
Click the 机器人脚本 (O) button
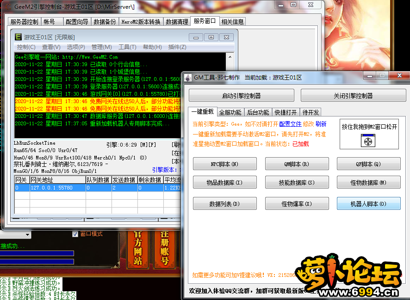tap(368, 204)
